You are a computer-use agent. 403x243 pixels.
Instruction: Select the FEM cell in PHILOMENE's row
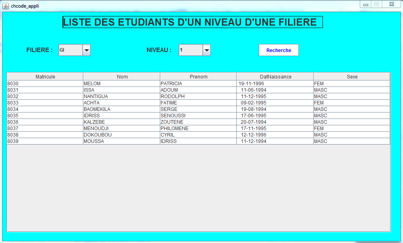(352, 129)
